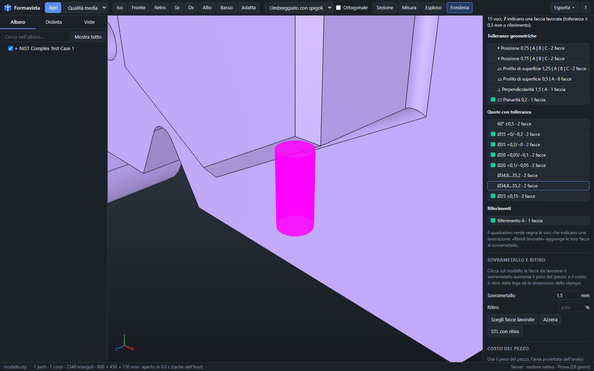
Task: Open the Ombreggiato con spigoli shading dropdown
Action: pos(299,8)
